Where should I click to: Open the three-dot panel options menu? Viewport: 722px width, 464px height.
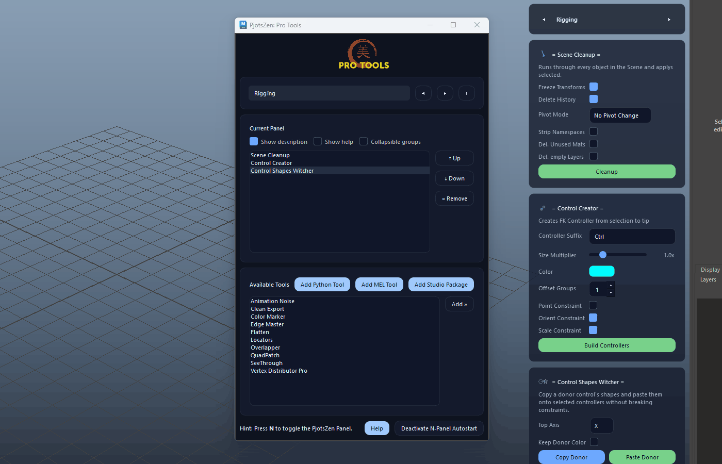pyautogui.click(x=466, y=93)
